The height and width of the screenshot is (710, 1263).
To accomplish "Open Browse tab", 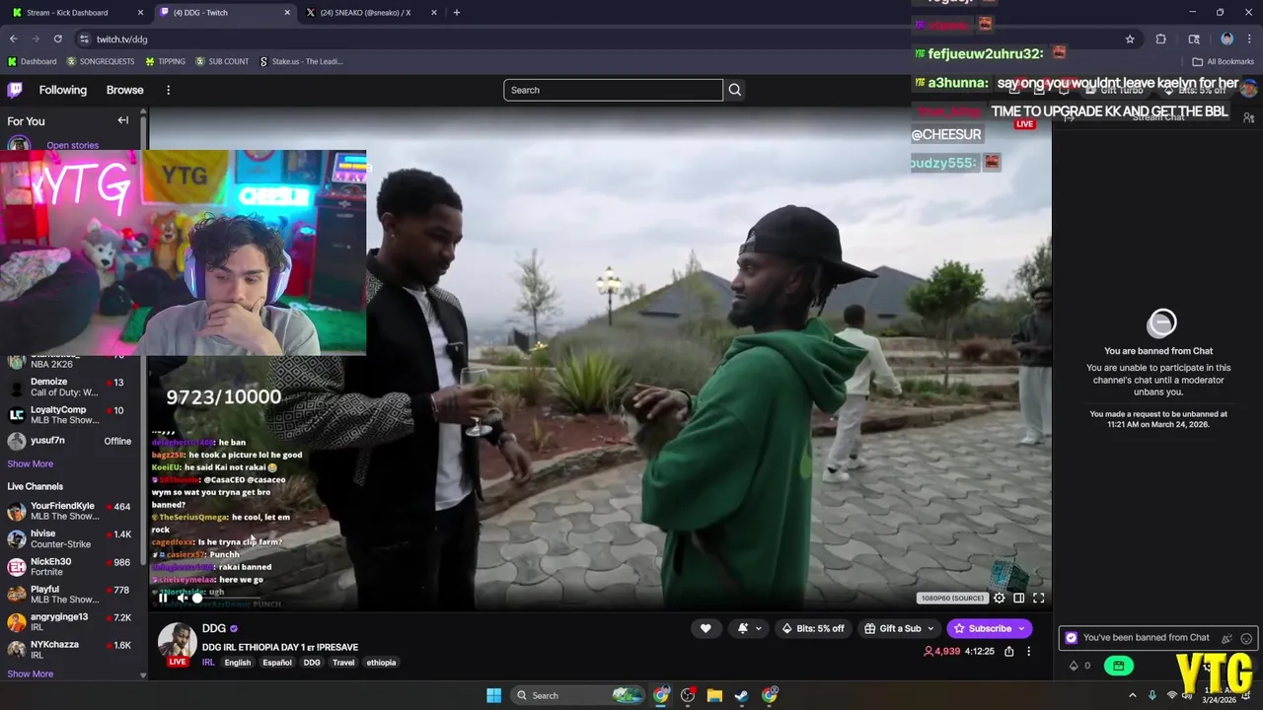I will pyautogui.click(x=125, y=90).
